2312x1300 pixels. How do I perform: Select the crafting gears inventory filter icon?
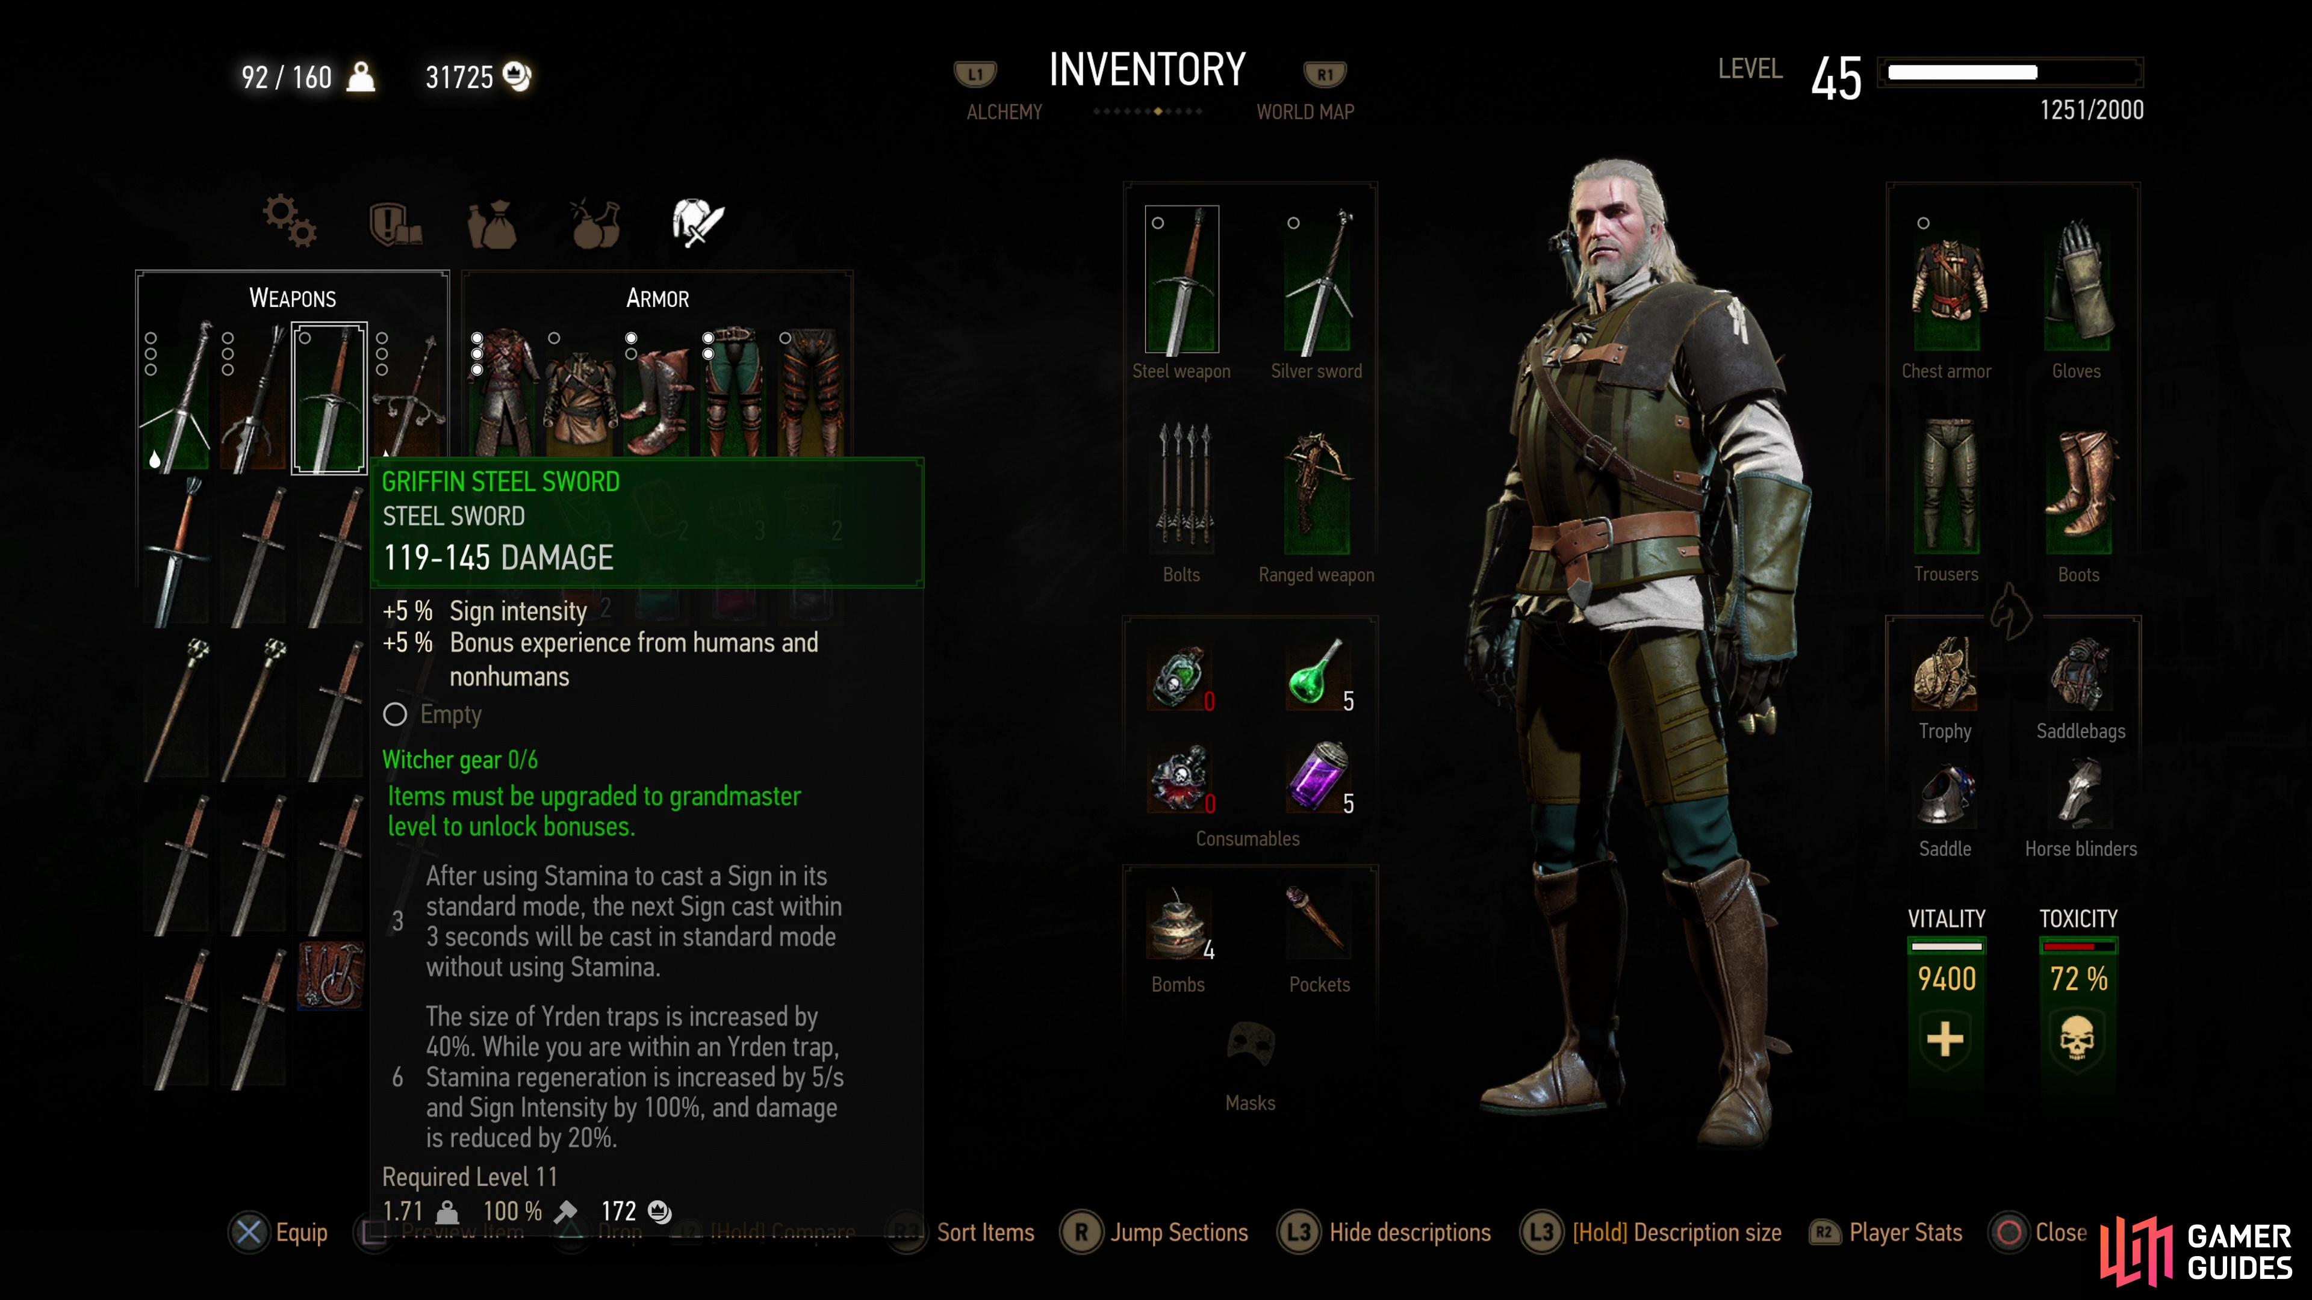coord(289,221)
